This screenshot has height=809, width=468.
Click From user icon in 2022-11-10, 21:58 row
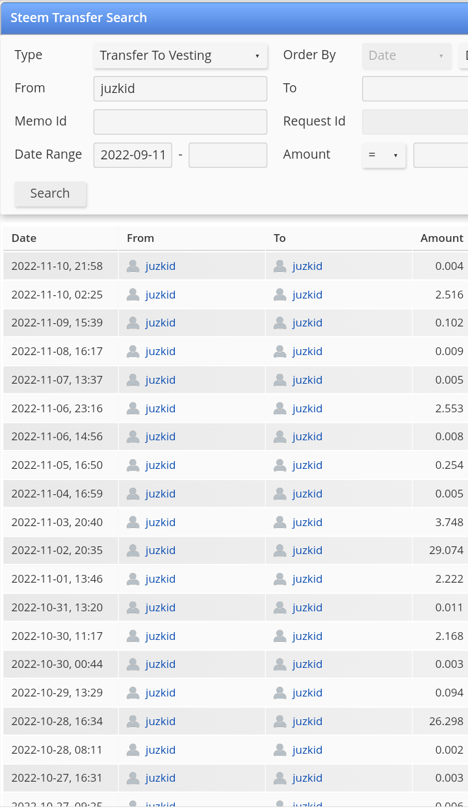pyautogui.click(x=133, y=266)
